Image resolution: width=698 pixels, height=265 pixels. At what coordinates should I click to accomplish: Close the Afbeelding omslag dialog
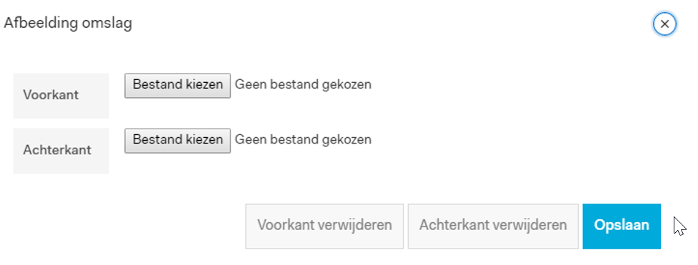point(664,24)
